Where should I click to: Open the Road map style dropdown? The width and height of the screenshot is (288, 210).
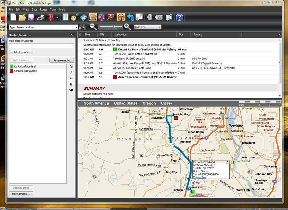tap(147, 27)
